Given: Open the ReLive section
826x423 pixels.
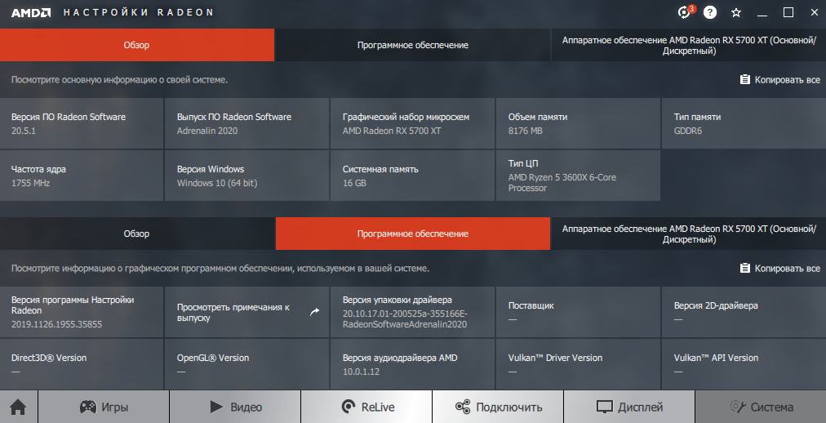Looking at the screenshot, I should 366,407.
